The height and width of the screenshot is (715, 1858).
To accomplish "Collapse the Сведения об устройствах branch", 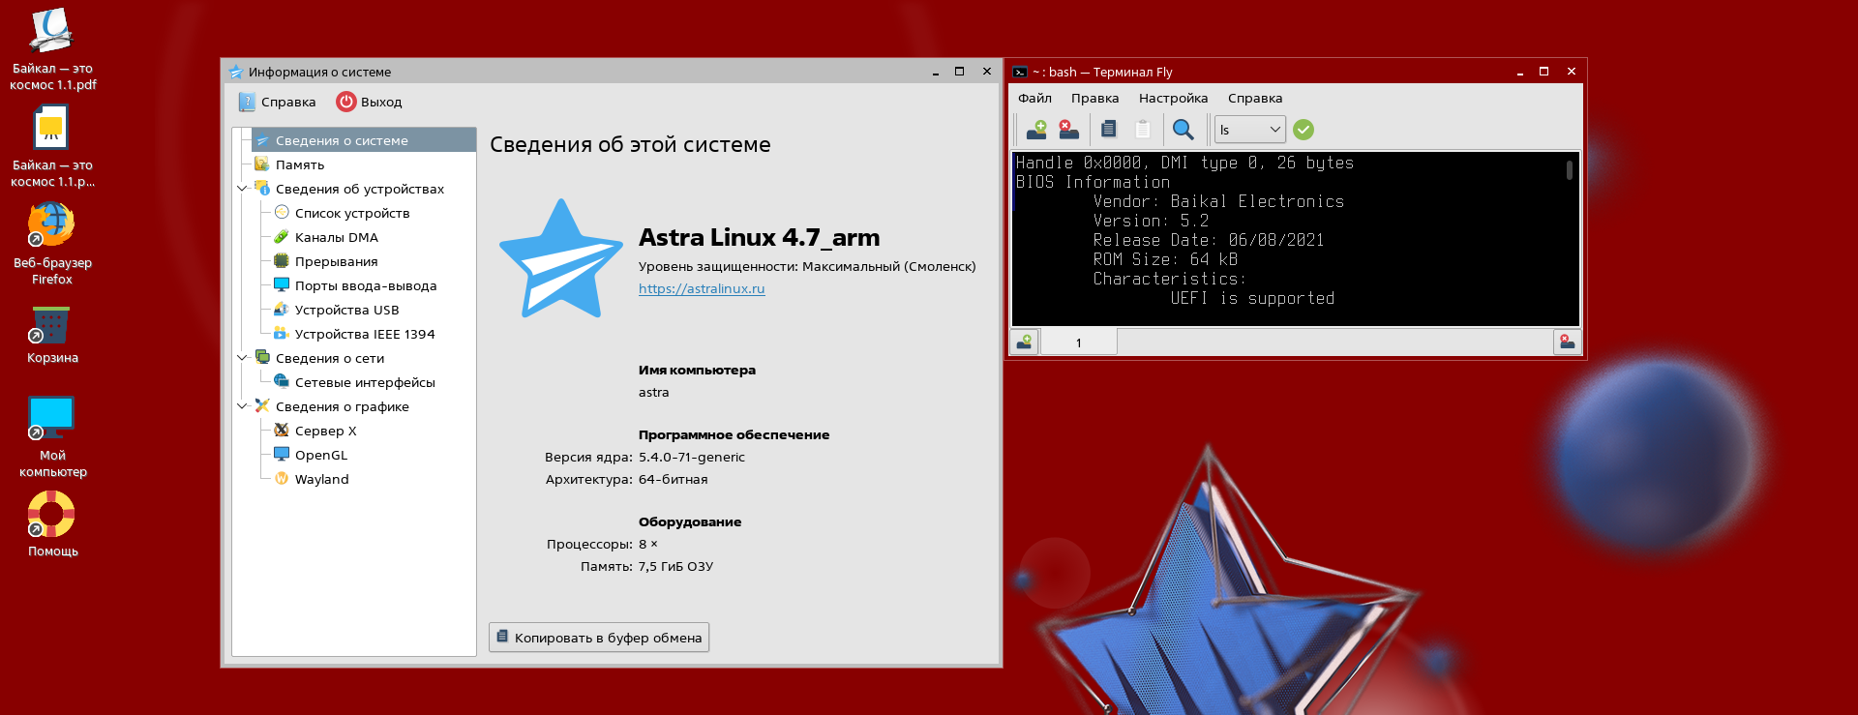I will (242, 189).
